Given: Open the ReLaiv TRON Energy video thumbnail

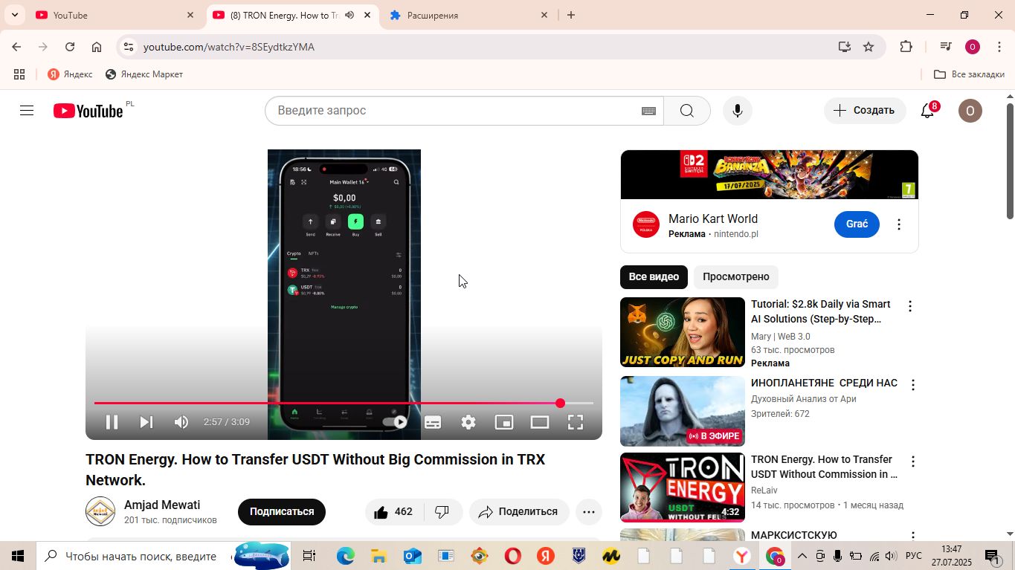Looking at the screenshot, I should click(683, 488).
